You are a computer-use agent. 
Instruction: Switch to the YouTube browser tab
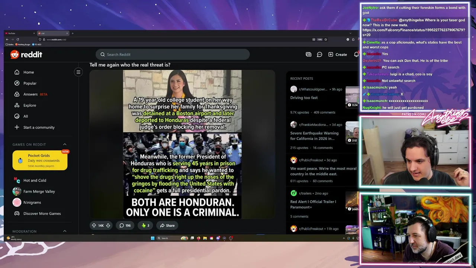tap(20, 33)
